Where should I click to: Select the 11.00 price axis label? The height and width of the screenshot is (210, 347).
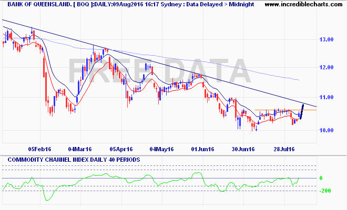point(326,97)
